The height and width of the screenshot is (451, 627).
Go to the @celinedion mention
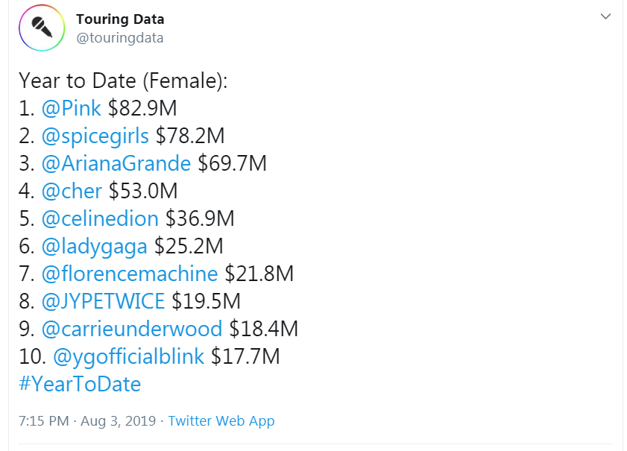tap(100, 218)
